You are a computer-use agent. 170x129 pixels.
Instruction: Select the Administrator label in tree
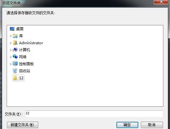31,43
